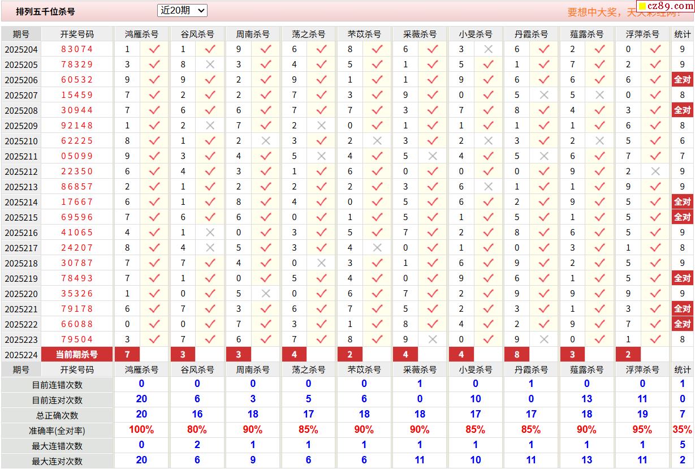The width and height of the screenshot is (695, 469).
Task: Open the 近20期 period dropdown
Action: pyautogui.click(x=182, y=10)
